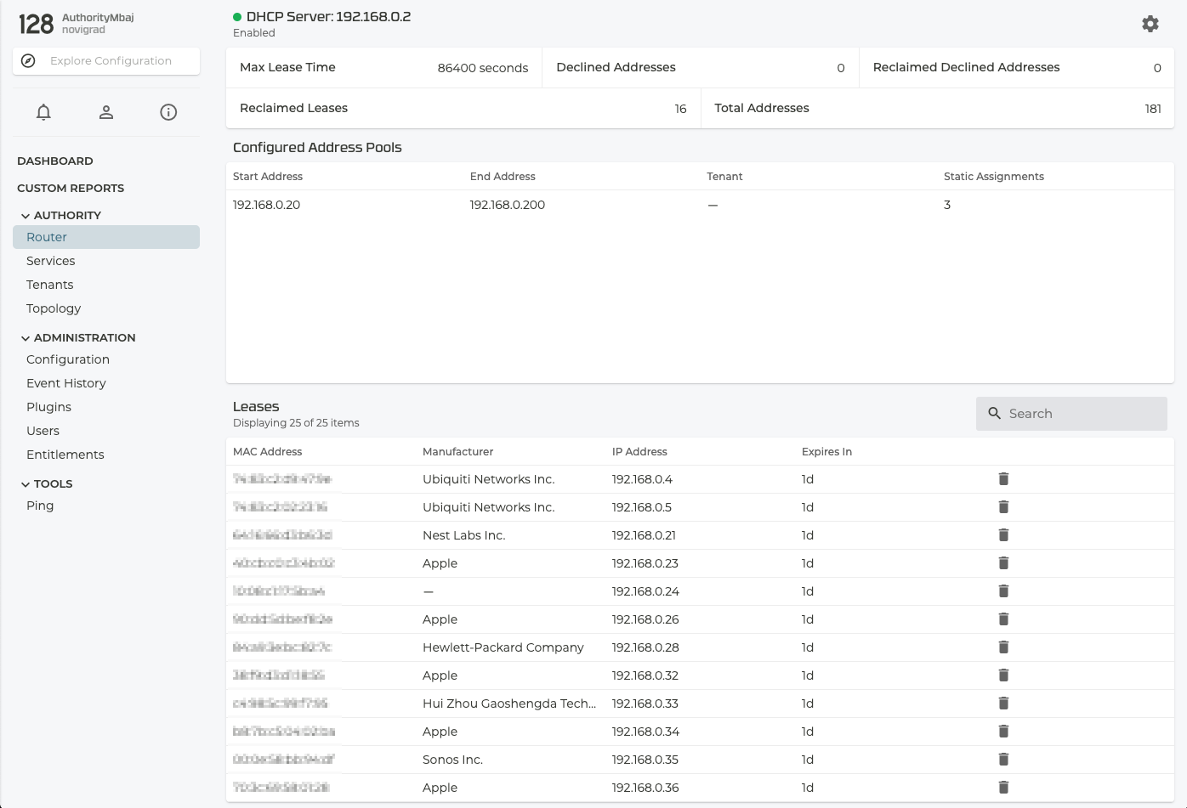Click the user profile icon
1187x808 pixels.
[x=106, y=112]
